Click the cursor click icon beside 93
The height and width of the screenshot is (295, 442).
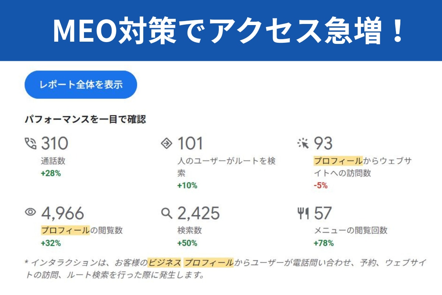(303, 143)
